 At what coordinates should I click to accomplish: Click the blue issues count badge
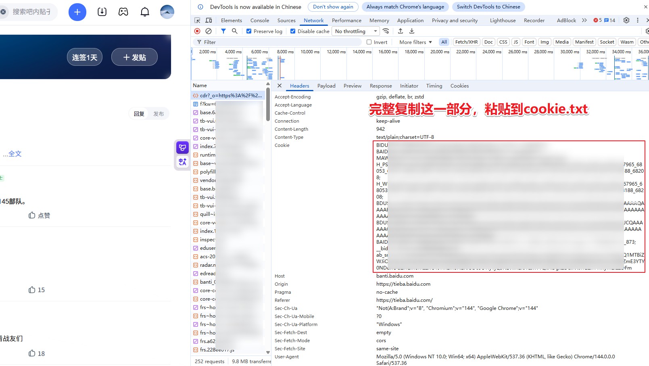tap(609, 20)
